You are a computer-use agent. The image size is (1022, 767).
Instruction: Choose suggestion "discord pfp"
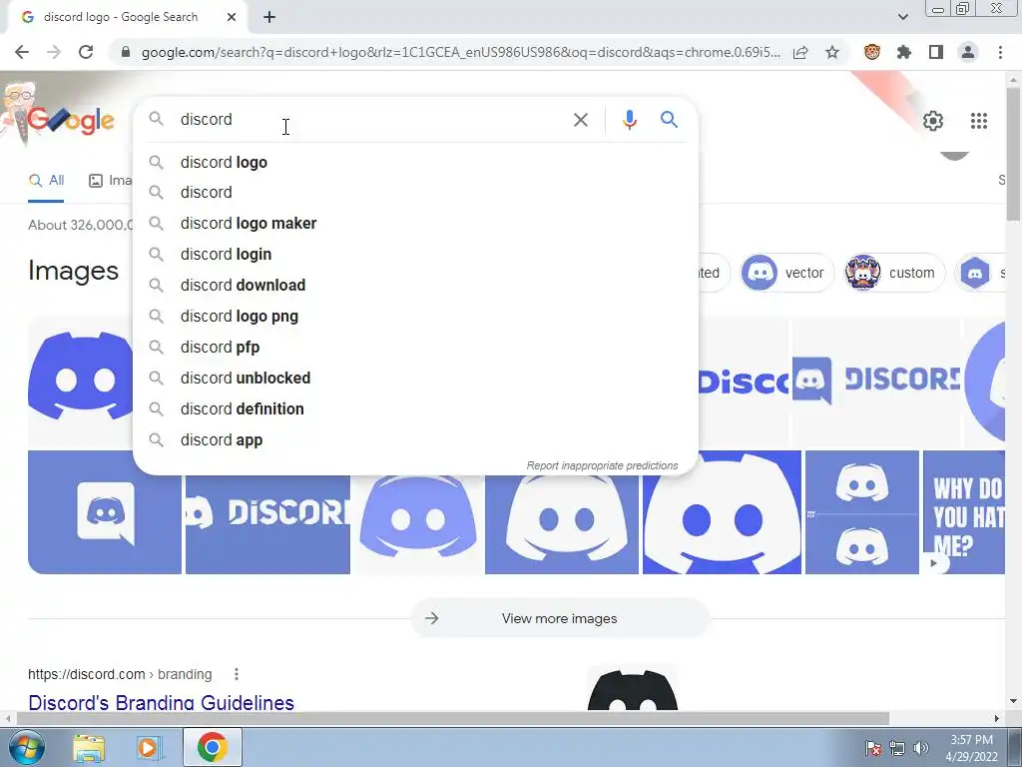point(415,347)
